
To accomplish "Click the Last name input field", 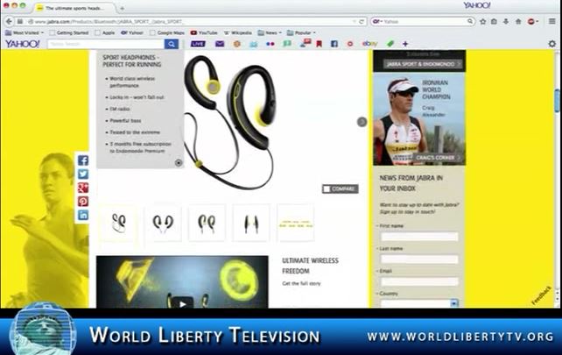I will [x=419, y=259].
